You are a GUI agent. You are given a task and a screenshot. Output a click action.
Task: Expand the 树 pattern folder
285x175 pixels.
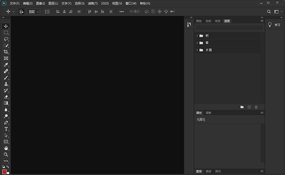tap(197, 36)
